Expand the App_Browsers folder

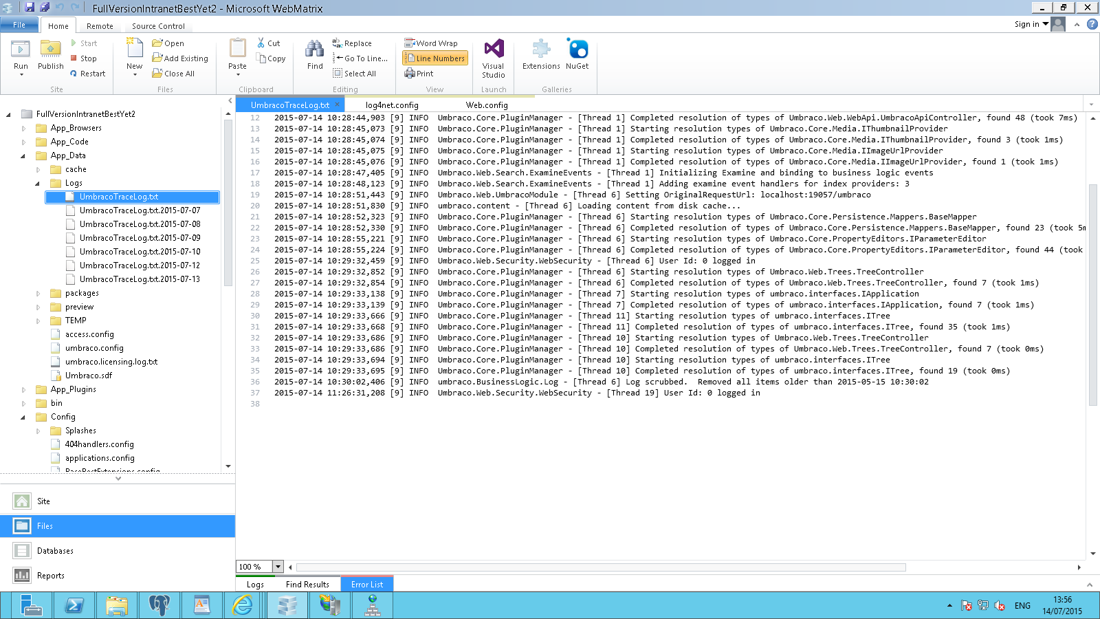[x=23, y=128]
